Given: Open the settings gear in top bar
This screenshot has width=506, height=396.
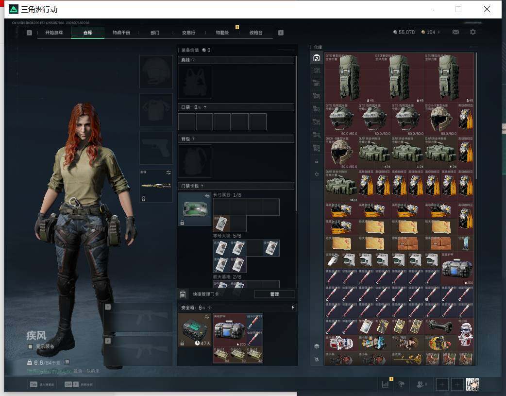Looking at the screenshot, I should [473, 32].
